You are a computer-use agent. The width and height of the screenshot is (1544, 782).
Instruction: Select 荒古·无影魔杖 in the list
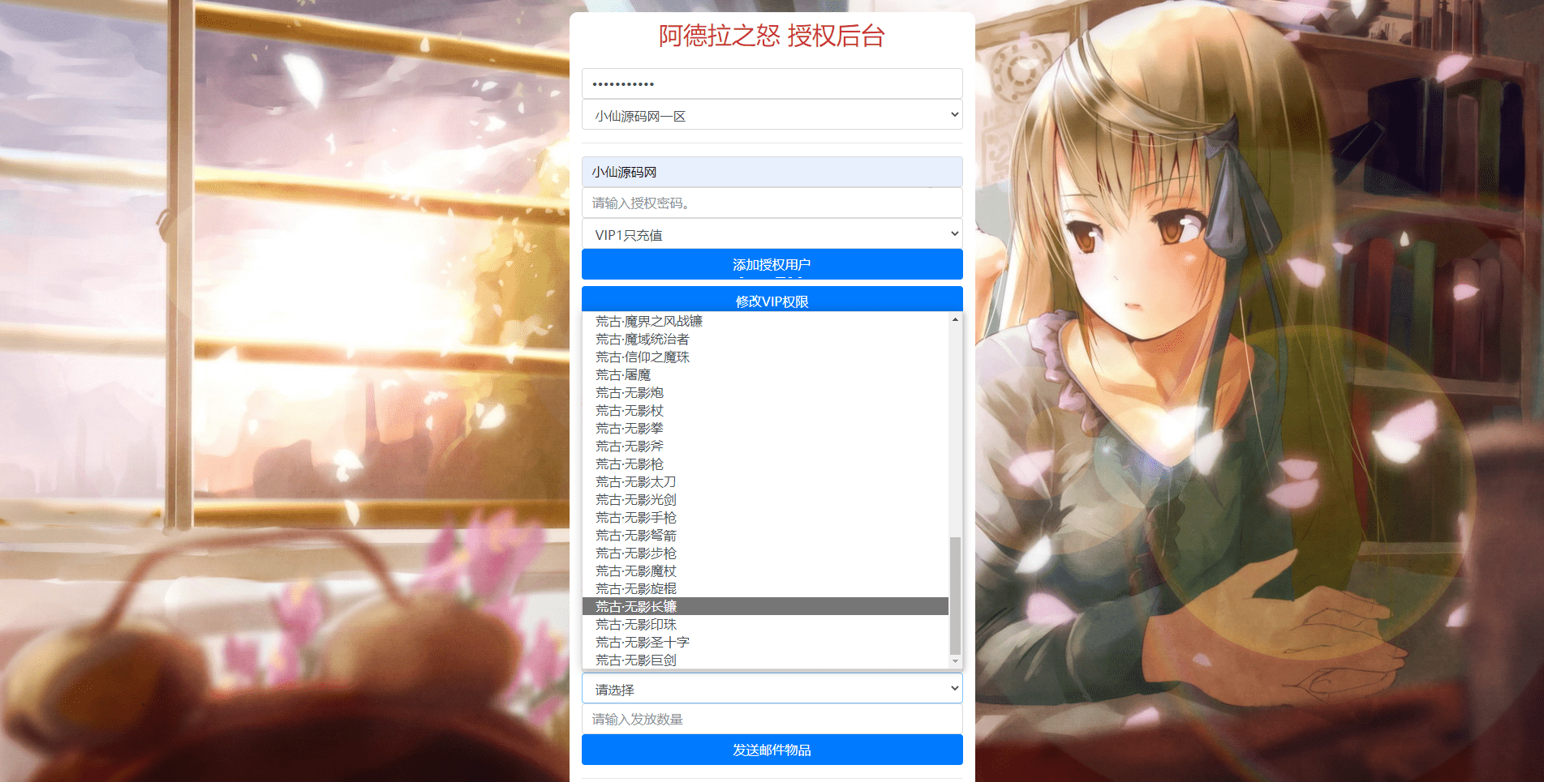pos(765,571)
